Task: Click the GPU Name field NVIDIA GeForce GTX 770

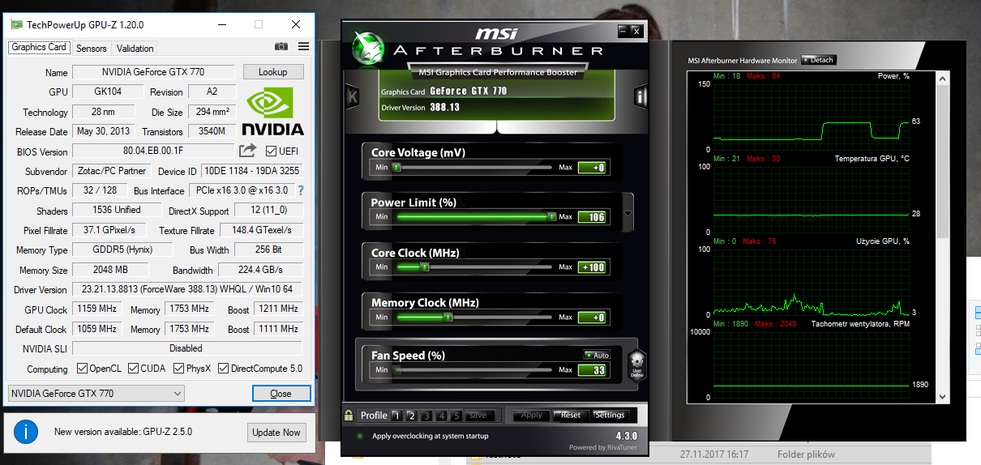Action: [155, 72]
